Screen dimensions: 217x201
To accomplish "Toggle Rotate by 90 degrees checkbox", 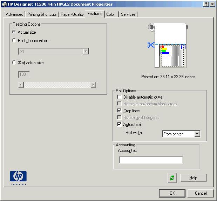I will point(119,117).
